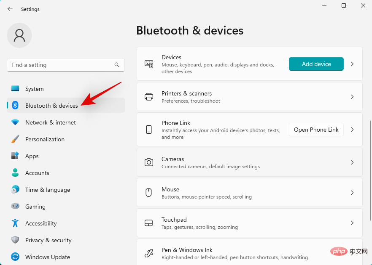Screen dimensions: 372x265
Task: Expand the Touchpad settings chevron
Action: (352, 223)
